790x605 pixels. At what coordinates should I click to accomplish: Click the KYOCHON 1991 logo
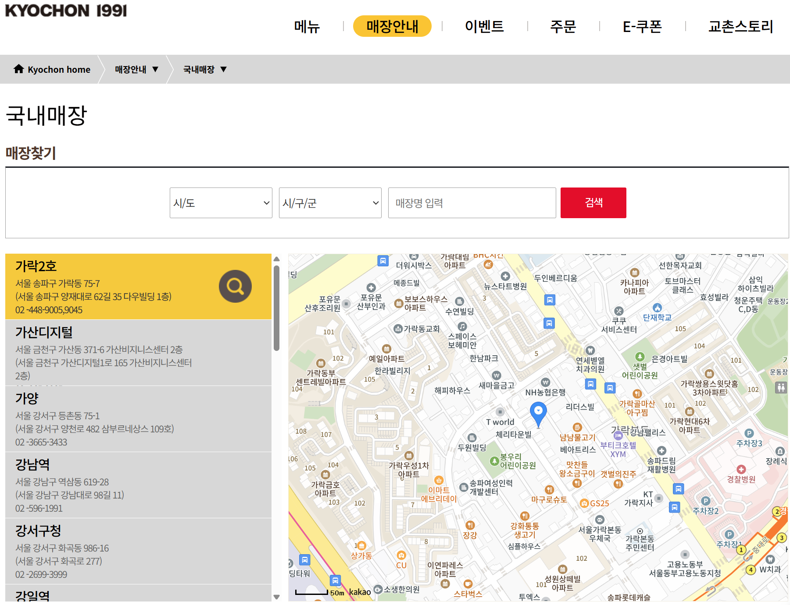pyautogui.click(x=66, y=11)
